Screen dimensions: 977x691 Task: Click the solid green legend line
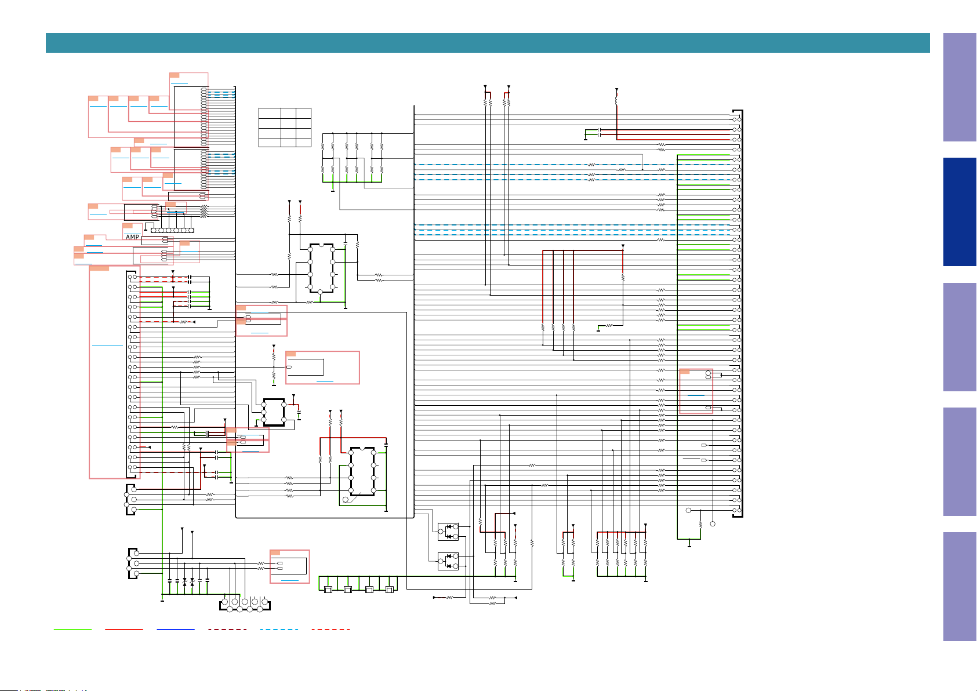[x=72, y=629]
